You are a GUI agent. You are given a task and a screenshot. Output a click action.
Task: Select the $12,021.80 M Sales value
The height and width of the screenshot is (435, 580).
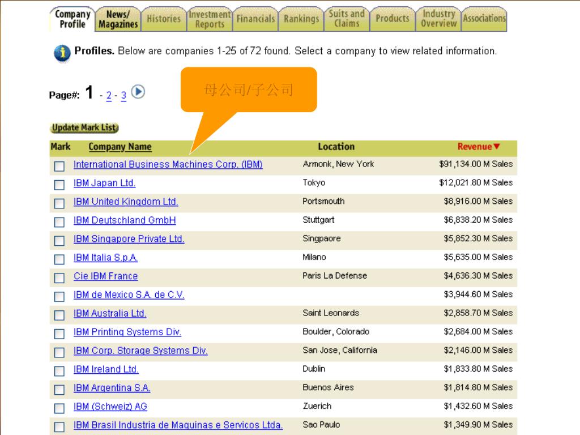tap(476, 182)
